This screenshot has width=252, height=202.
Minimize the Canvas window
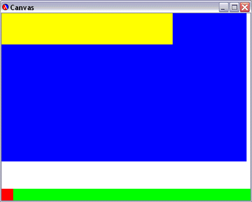(224, 7)
